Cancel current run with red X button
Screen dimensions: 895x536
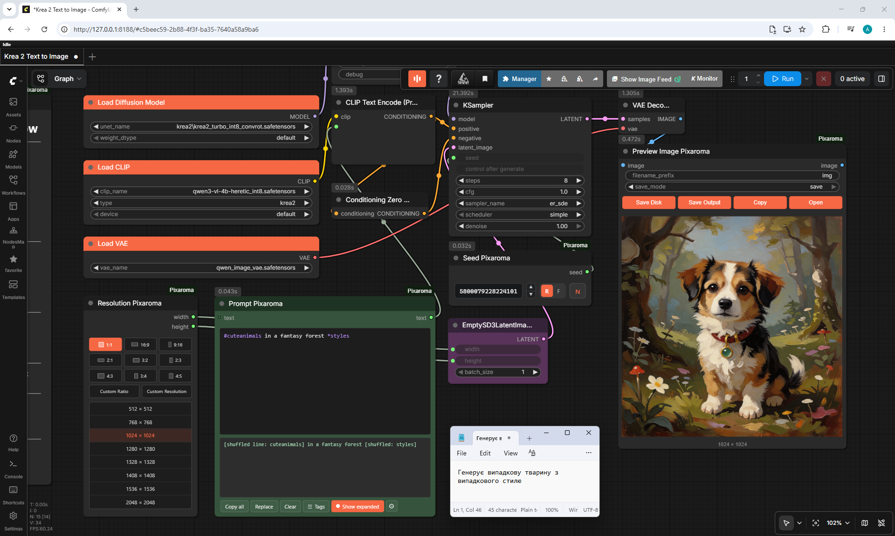click(x=824, y=79)
